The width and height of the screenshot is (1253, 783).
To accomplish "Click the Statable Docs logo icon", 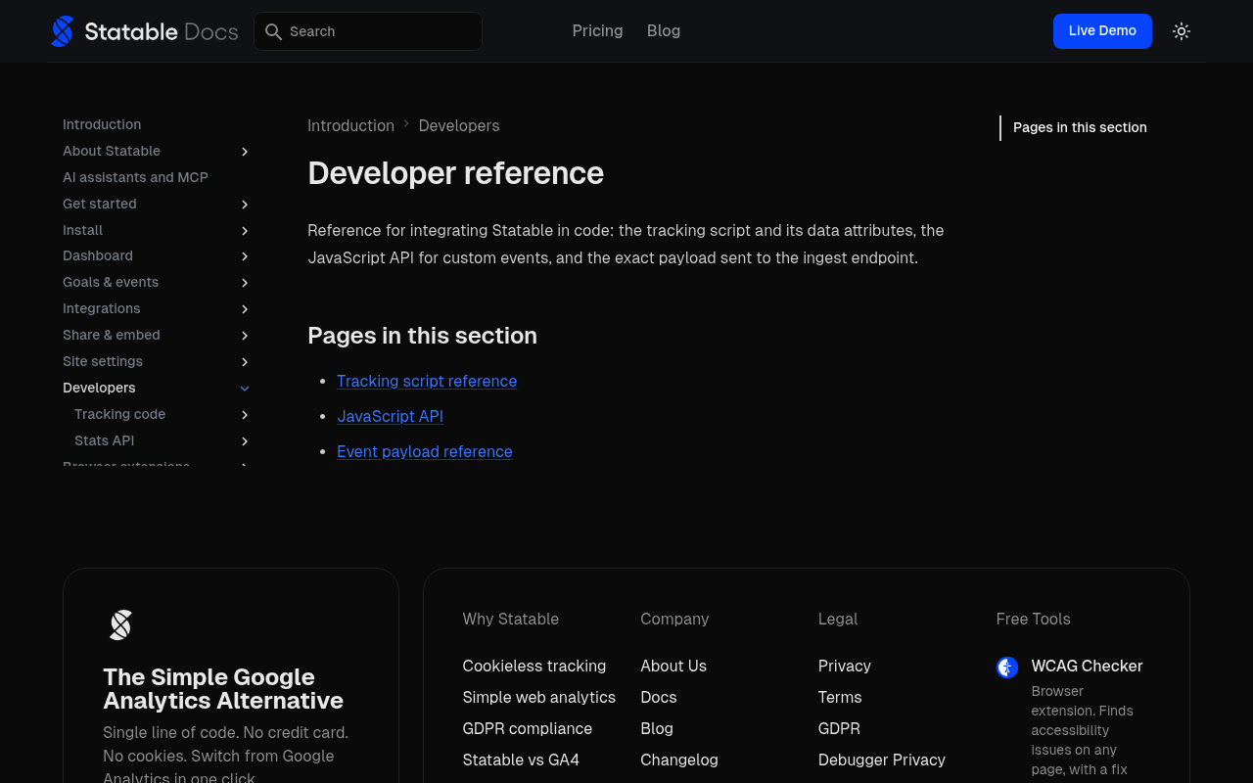I will (62, 31).
